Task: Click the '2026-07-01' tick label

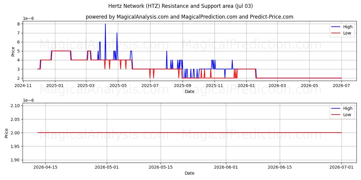Action: point(341,167)
